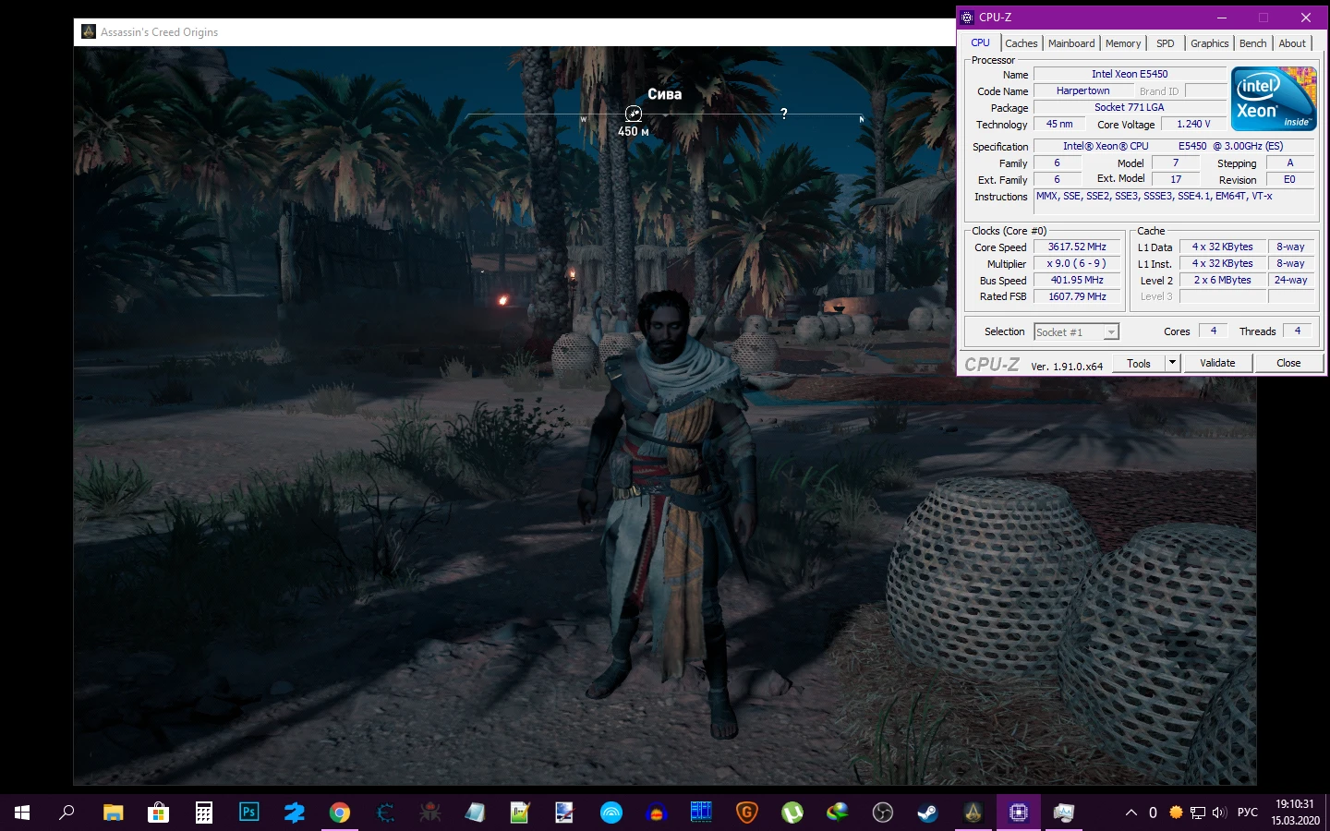Open the Tools dropdown arrow

pos(1172,362)
